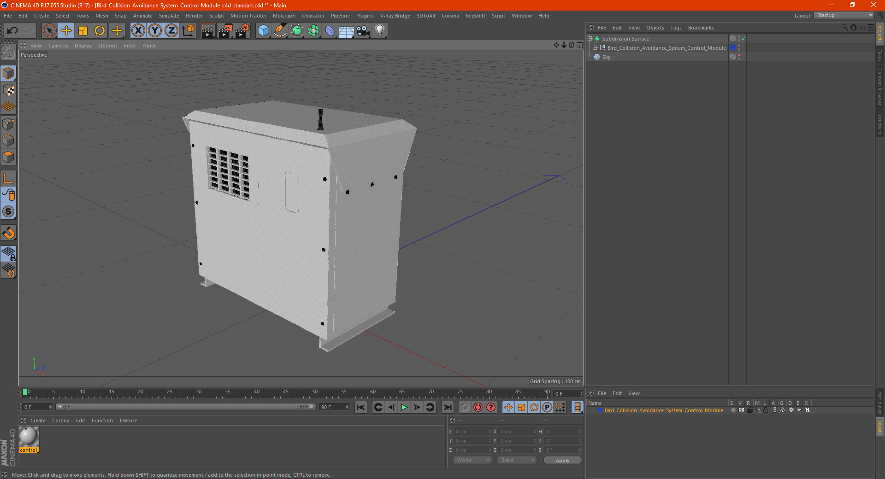Screen dimensions: 885x479
Task: Open the Layout Startup dropdown
Action: point(844,15)
